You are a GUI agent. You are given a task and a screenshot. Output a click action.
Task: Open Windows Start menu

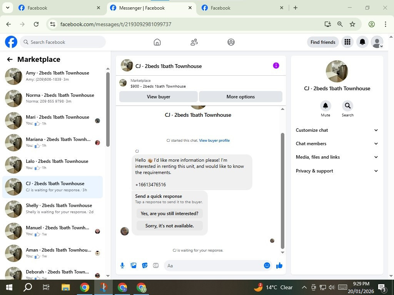pos(9,287)
